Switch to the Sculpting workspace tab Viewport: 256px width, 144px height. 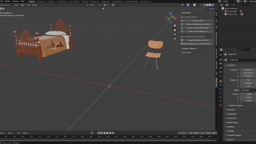pyautogui.click(x=51, y=2)
